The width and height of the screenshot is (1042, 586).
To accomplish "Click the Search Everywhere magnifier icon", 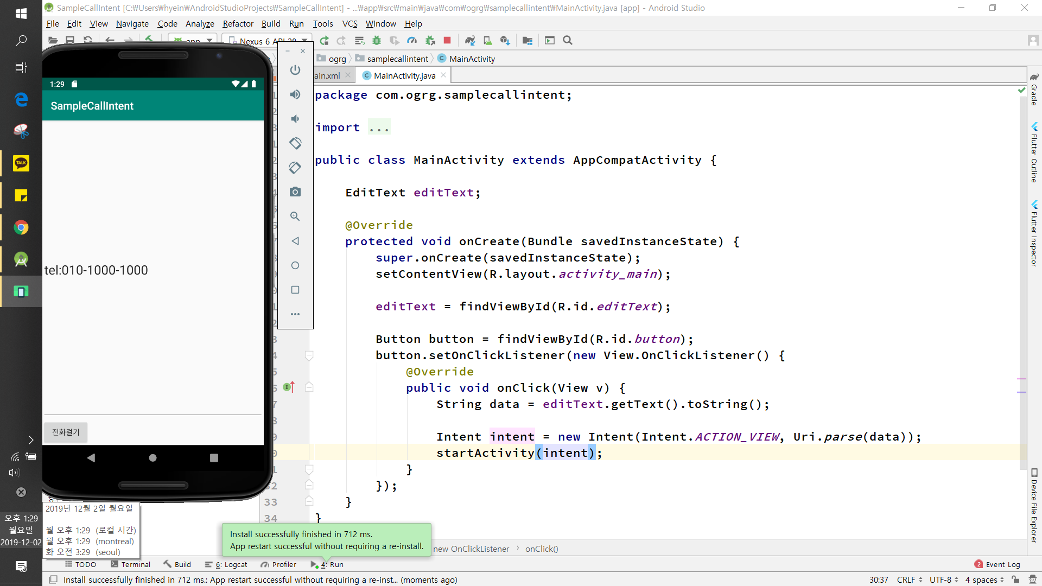I will [568, 41].
